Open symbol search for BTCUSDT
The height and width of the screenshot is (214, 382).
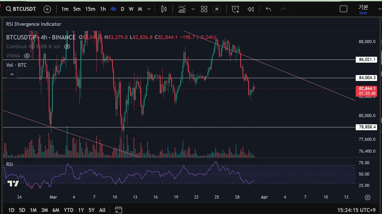21,9
